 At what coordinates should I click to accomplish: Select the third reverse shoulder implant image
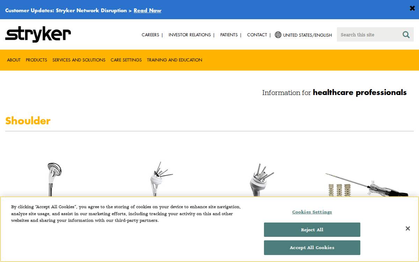click(261, 180)
